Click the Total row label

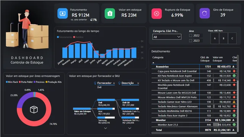point(159,130)
